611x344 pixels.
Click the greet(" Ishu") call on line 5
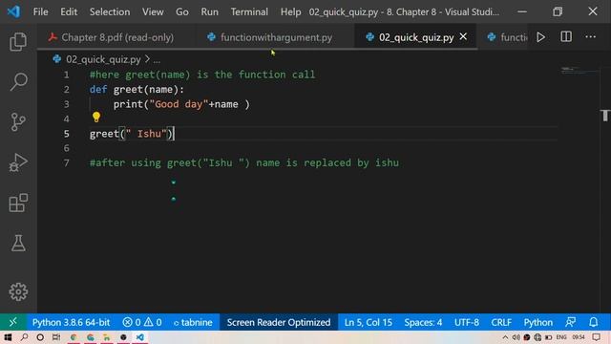[132, 134]
